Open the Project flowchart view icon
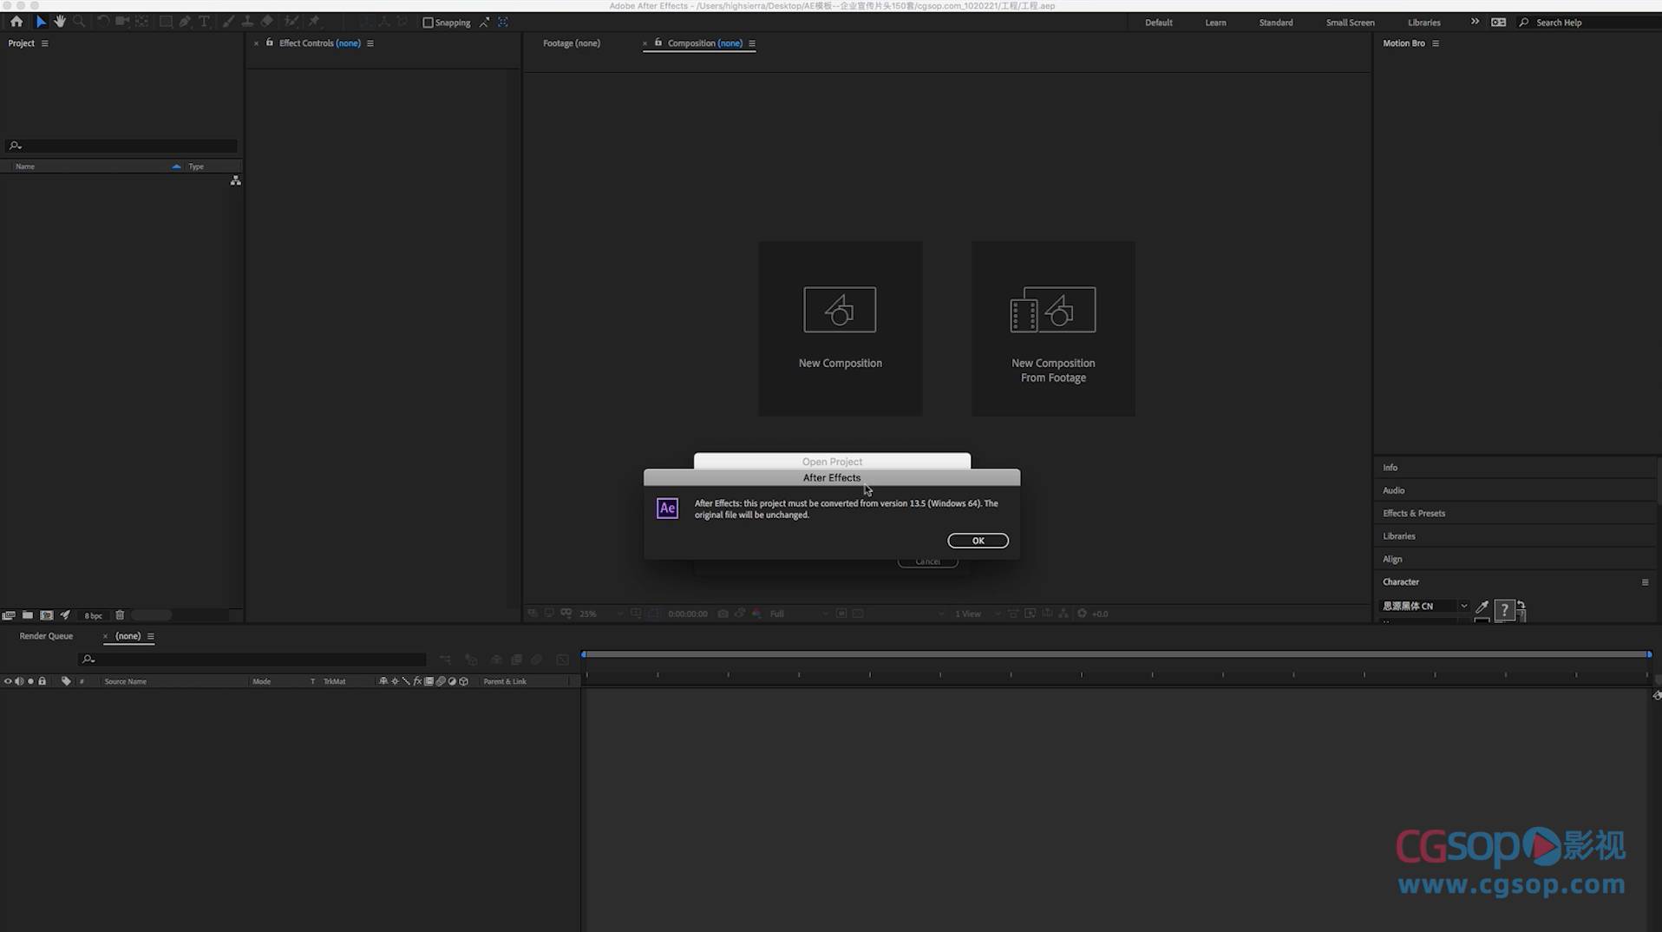This screenshot has width=1662, height=932. click(235, 180)
